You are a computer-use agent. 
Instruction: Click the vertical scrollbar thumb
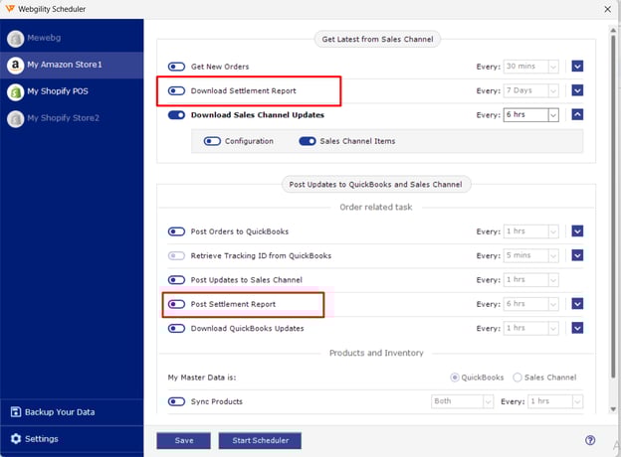(x=613, y=206)
